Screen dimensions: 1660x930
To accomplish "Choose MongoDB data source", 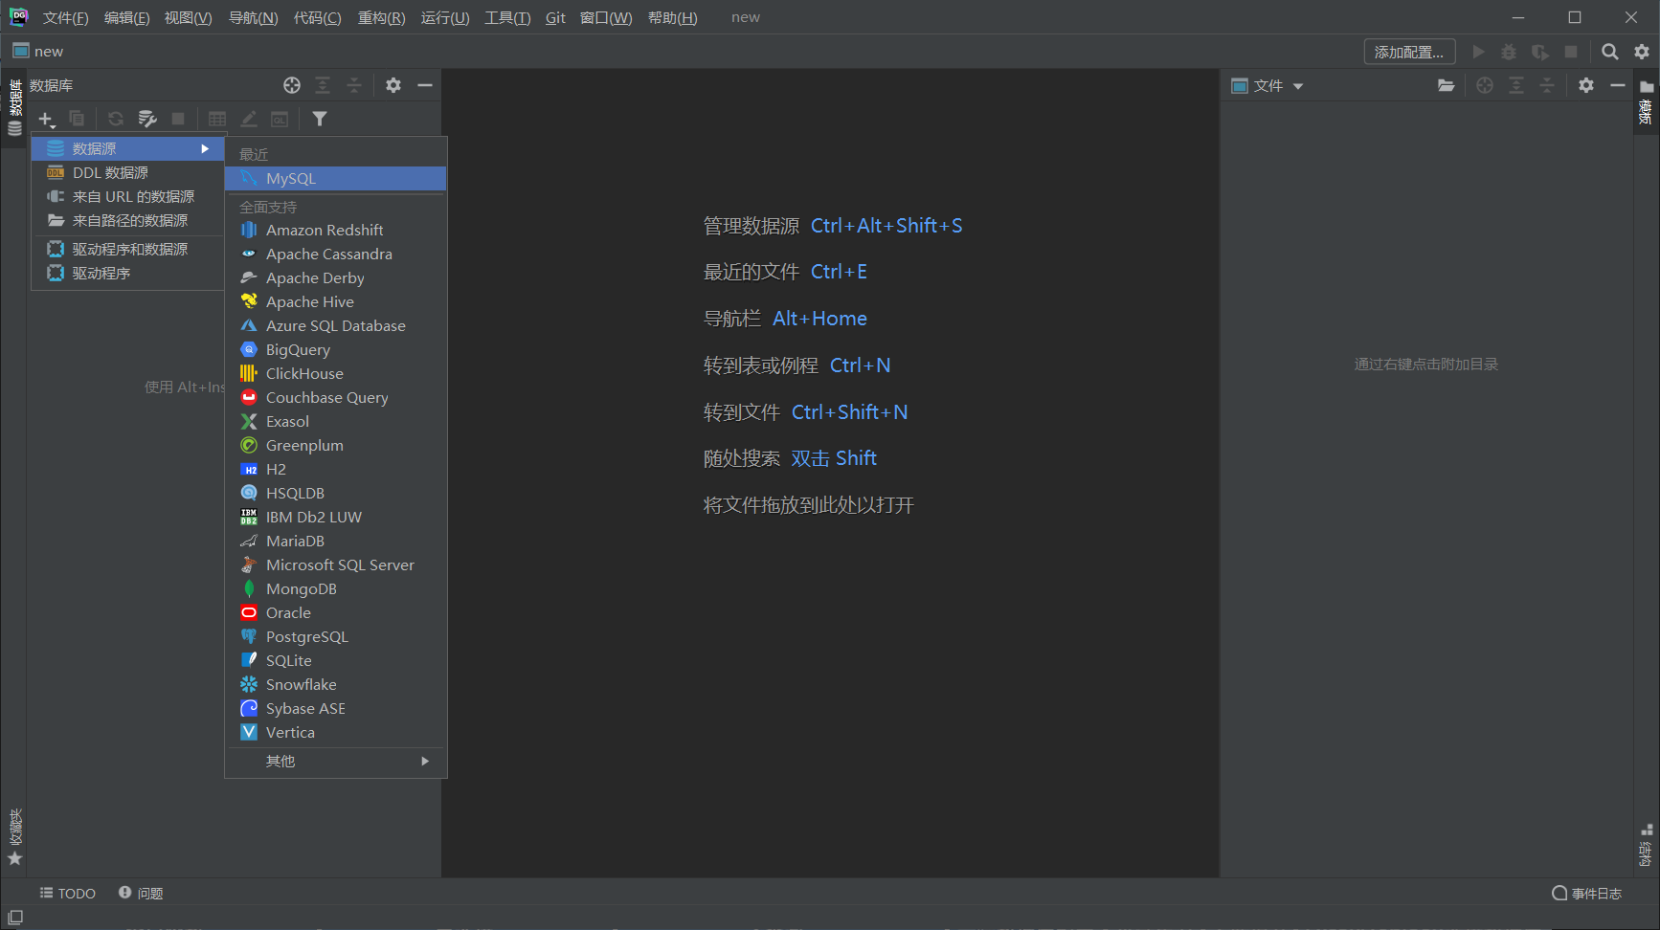I will point(336,588).
